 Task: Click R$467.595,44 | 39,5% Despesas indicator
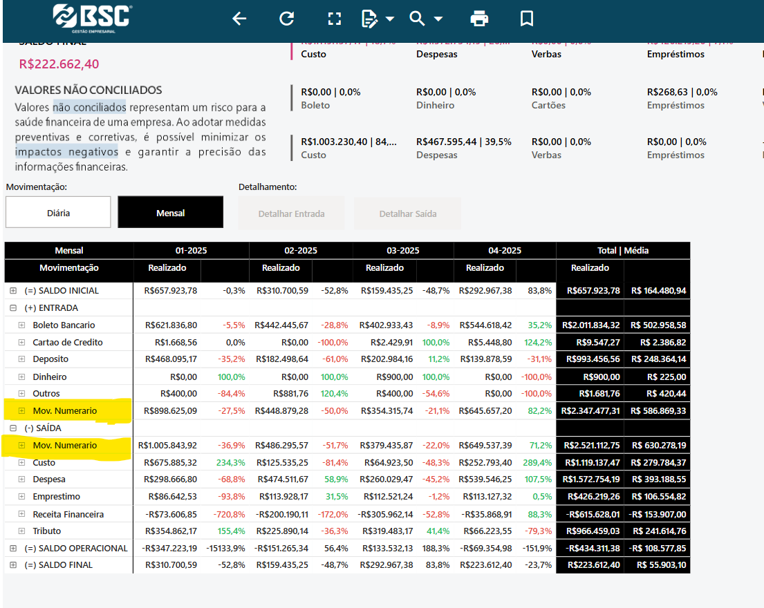tap(464, 147)
